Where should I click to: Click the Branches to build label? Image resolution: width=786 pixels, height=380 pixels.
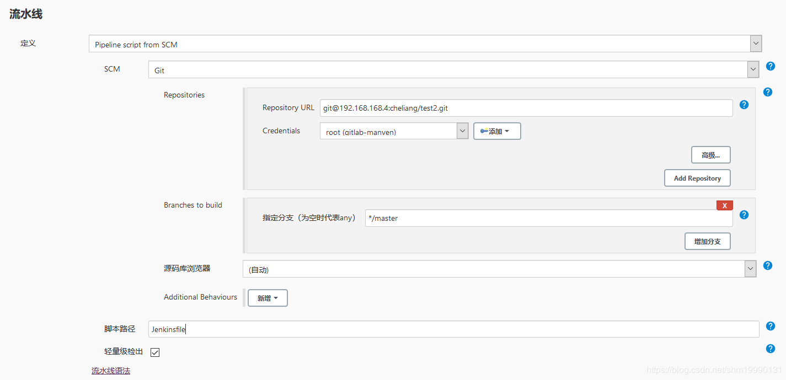[193, 205]
